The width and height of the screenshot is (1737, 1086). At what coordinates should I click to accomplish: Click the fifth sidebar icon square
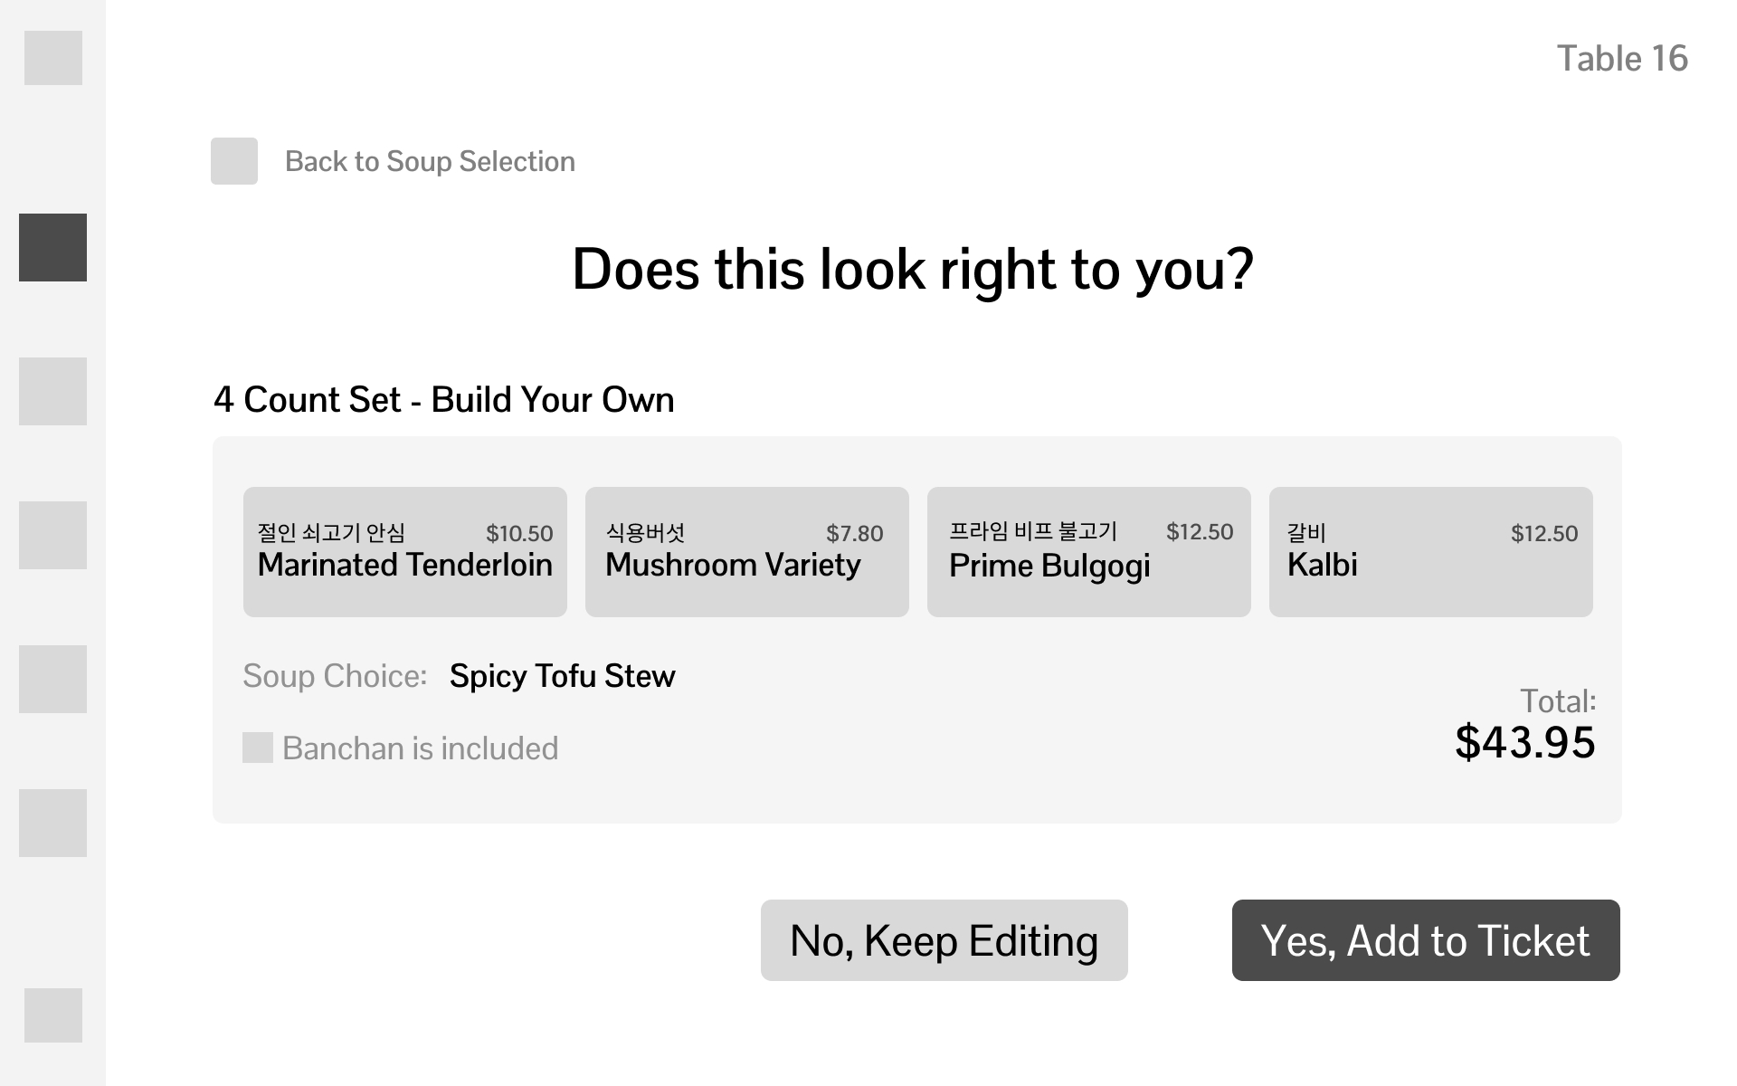(52, 679)
